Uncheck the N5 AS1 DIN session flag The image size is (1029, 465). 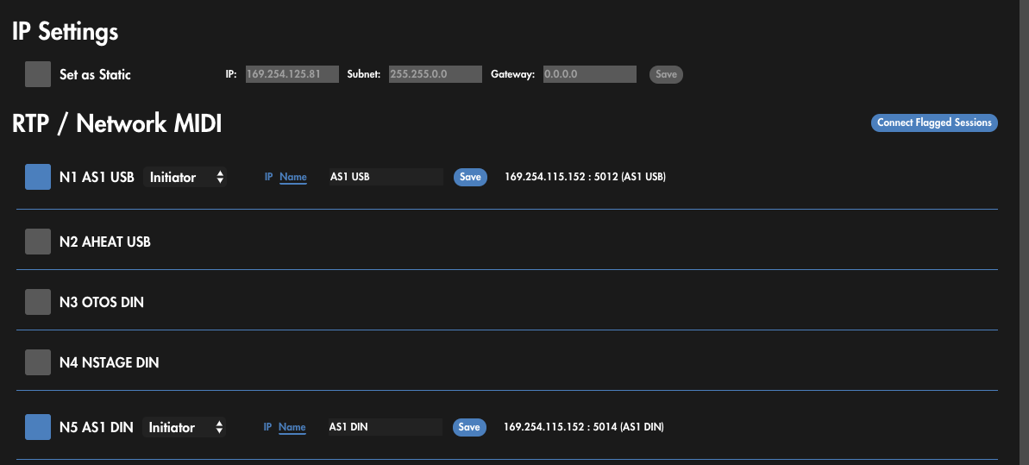click(38, 427)
